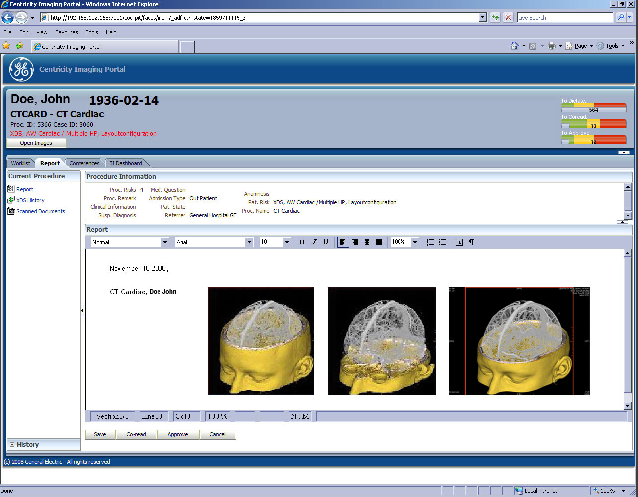Open the Normal paragraph style dropdown
The image size is (638, 497).
click(x=165, y=242)
